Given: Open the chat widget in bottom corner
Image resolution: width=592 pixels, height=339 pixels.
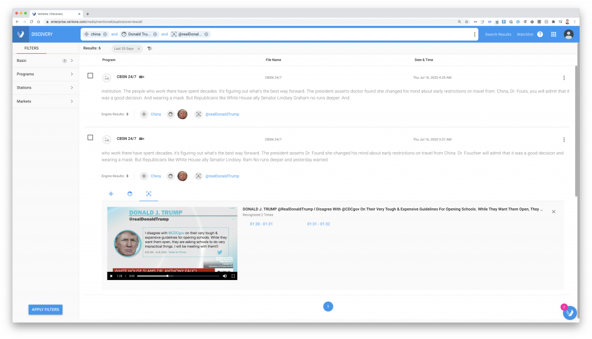Looking at the screenshot, I should [569, 313].
